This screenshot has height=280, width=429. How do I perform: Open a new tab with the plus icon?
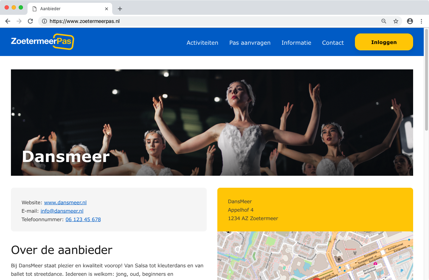(x=120, y=9)
